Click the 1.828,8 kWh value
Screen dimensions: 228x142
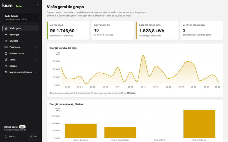click(x=152, y=31)
